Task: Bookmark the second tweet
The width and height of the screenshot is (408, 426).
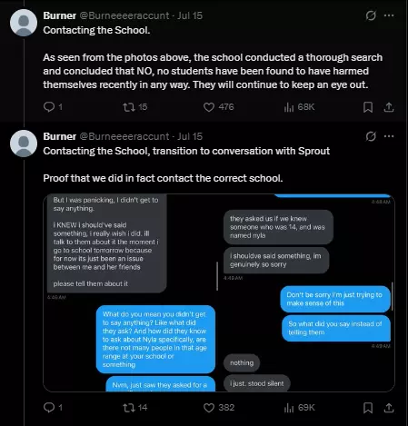Action: click(x=368, y=408)
